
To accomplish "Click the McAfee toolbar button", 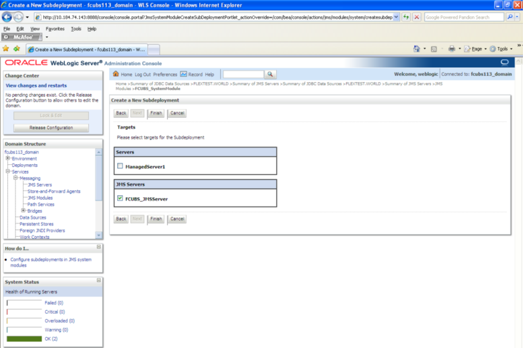I will (22, 37).
